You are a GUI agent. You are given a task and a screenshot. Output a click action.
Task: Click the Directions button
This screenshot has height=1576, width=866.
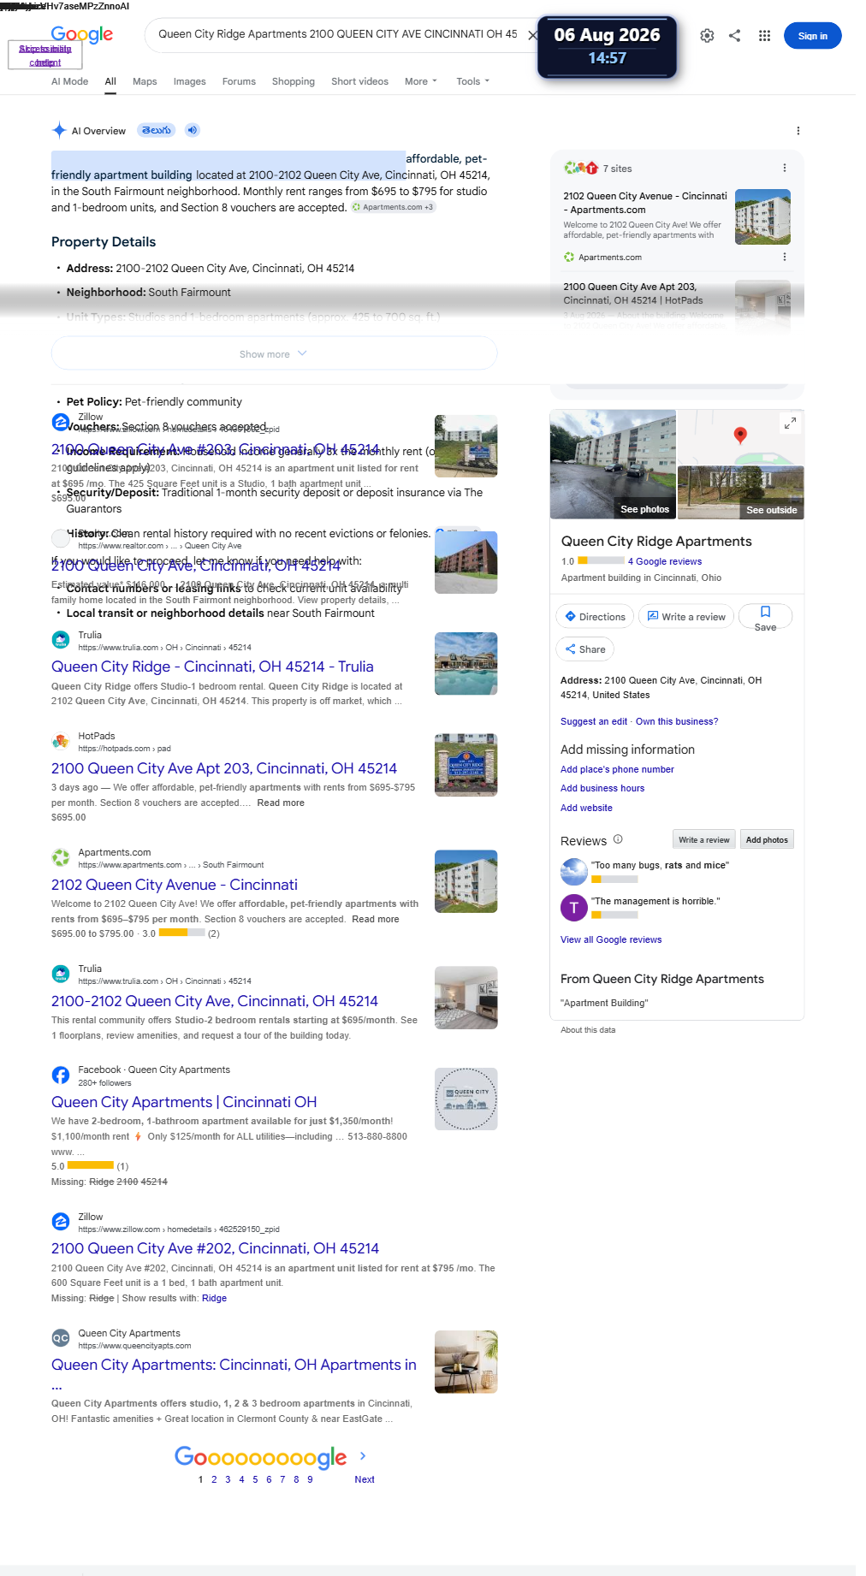tap(595, 617)
